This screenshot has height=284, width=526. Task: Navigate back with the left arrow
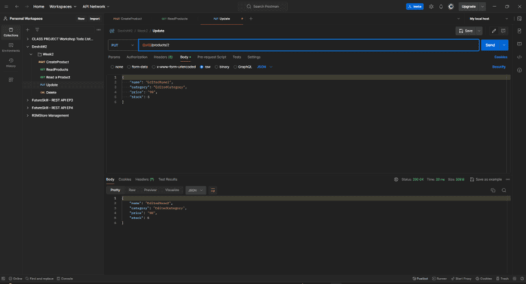click(16, 6)
